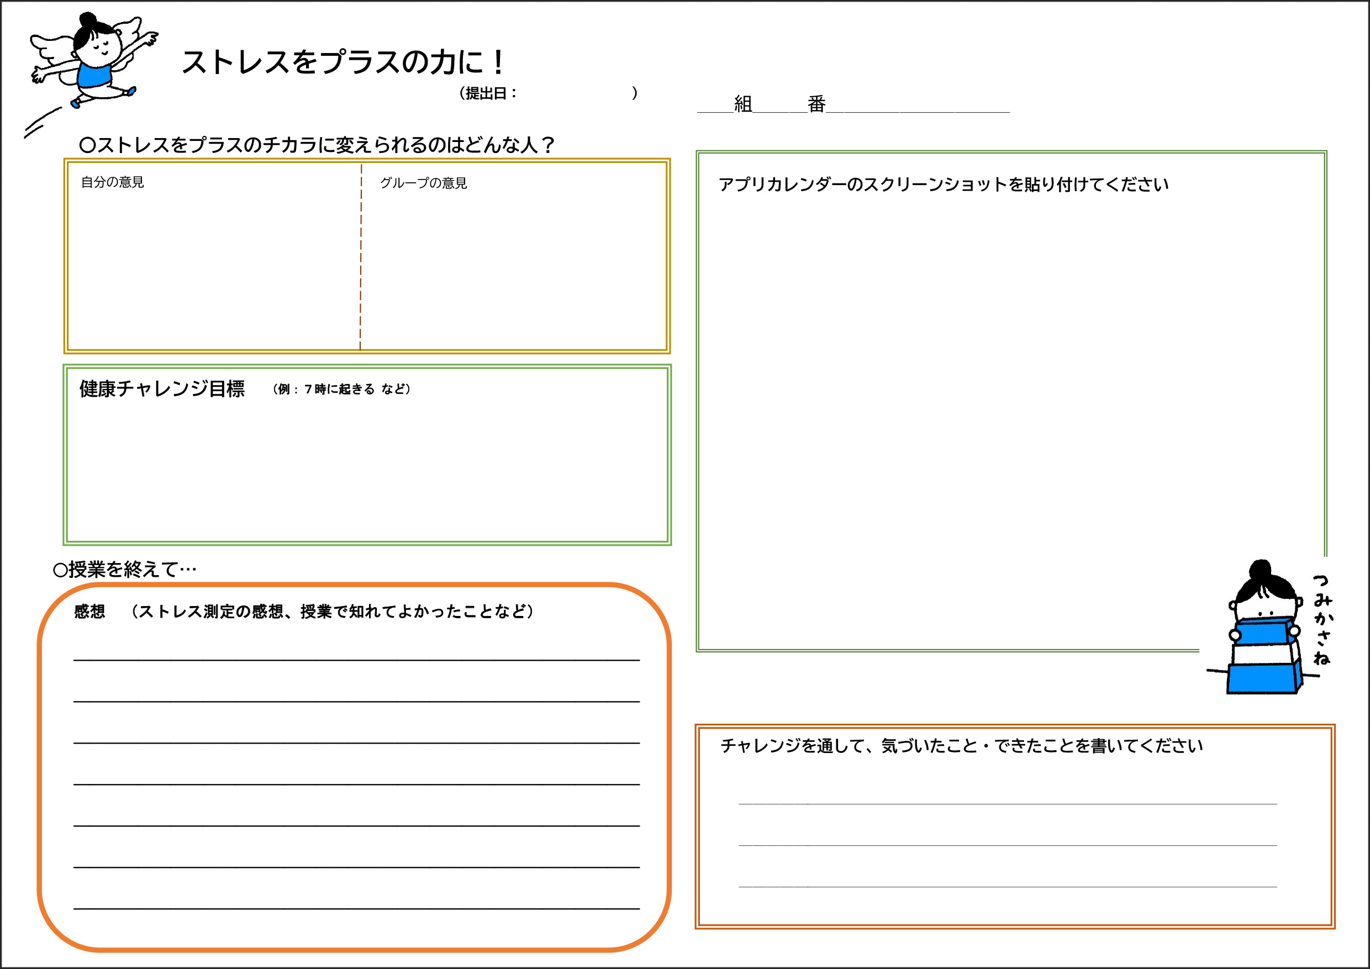Click first writing line in チャレンジ box
The image size is (1370, 969).
click(x=1008, y=804)
